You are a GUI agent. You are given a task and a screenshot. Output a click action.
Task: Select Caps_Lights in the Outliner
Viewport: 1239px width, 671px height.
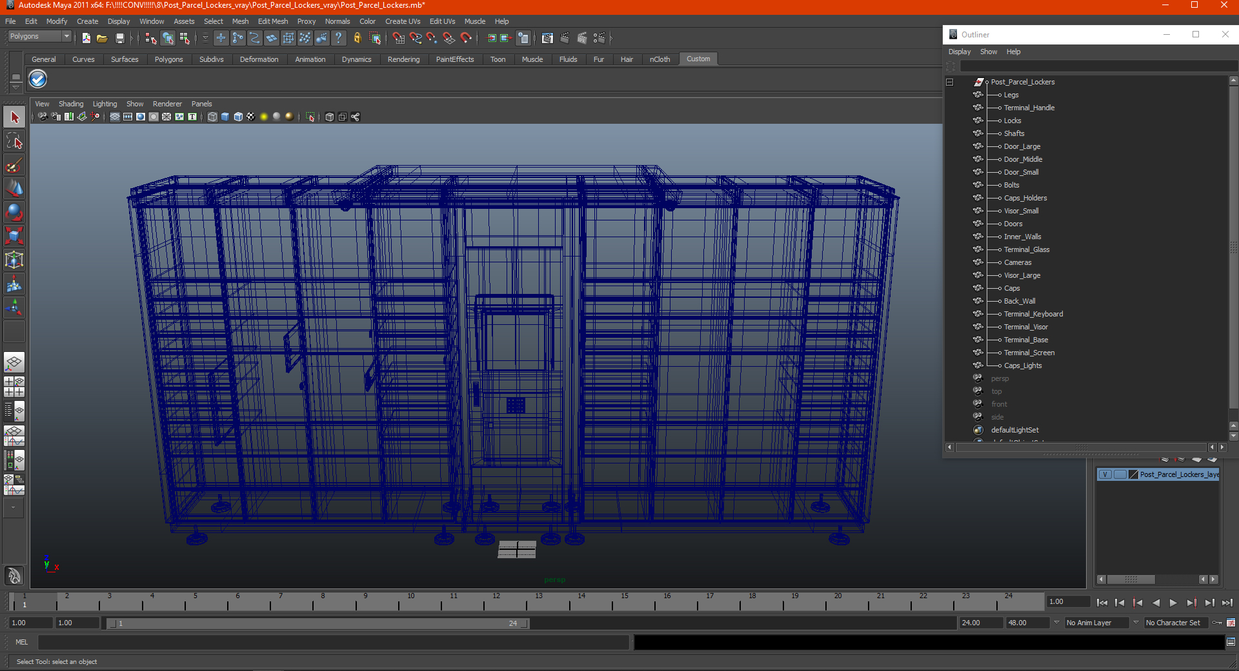[x=1023, y=365]
